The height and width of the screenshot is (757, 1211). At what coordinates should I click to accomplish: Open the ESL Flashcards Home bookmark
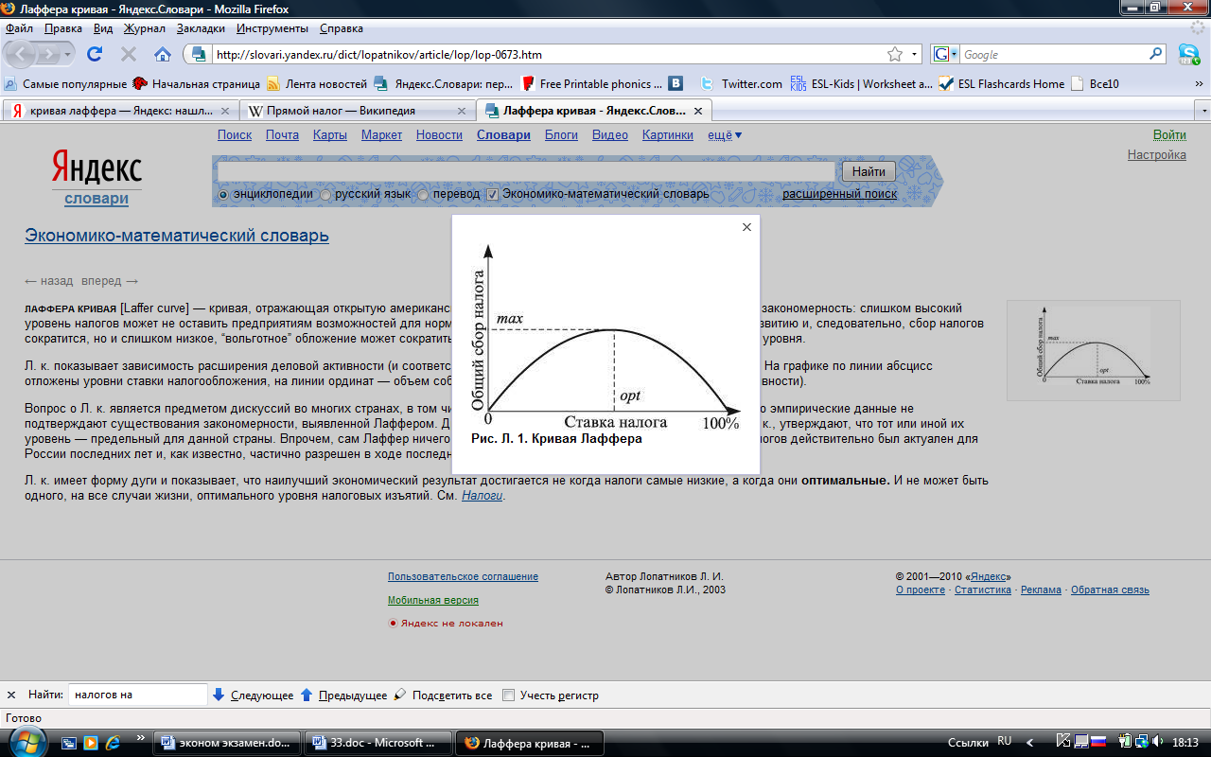1002,83
